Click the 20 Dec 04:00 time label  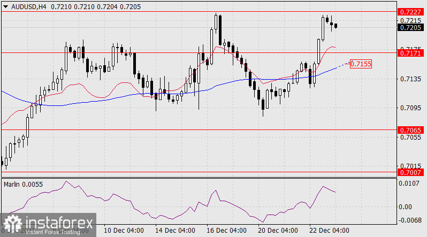point(278,231)
